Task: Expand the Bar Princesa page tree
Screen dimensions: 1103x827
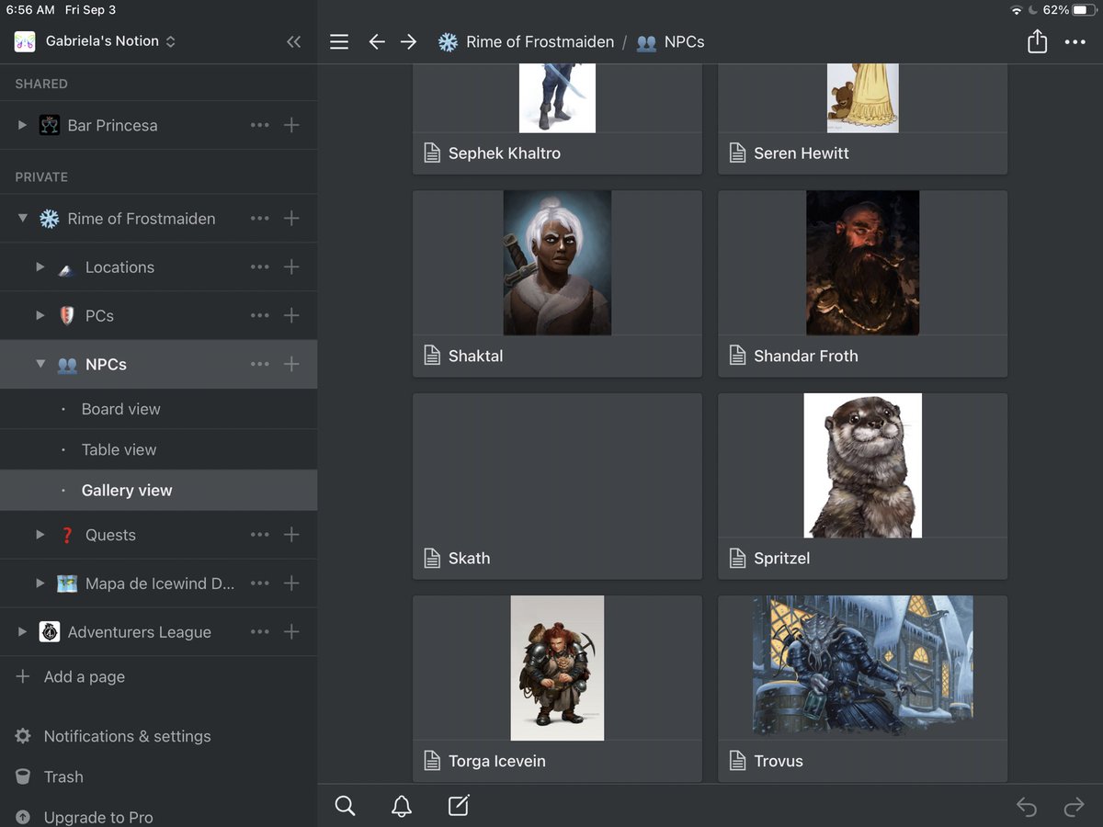Action: pos(23,125)
